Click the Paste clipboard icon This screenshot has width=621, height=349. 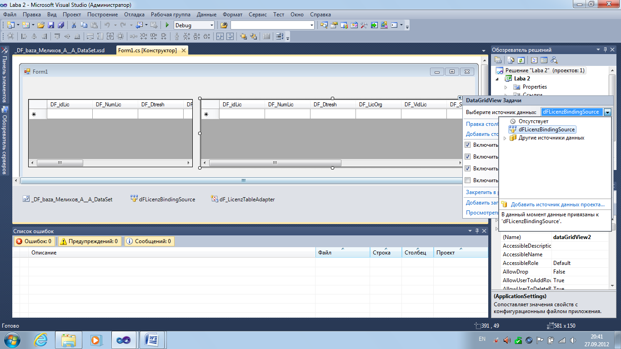(x=94, y=25)
